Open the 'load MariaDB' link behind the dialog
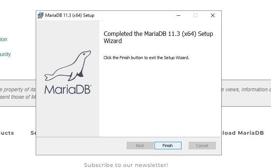Viewport: 271px width, 168px height. [x=243, y=133]
